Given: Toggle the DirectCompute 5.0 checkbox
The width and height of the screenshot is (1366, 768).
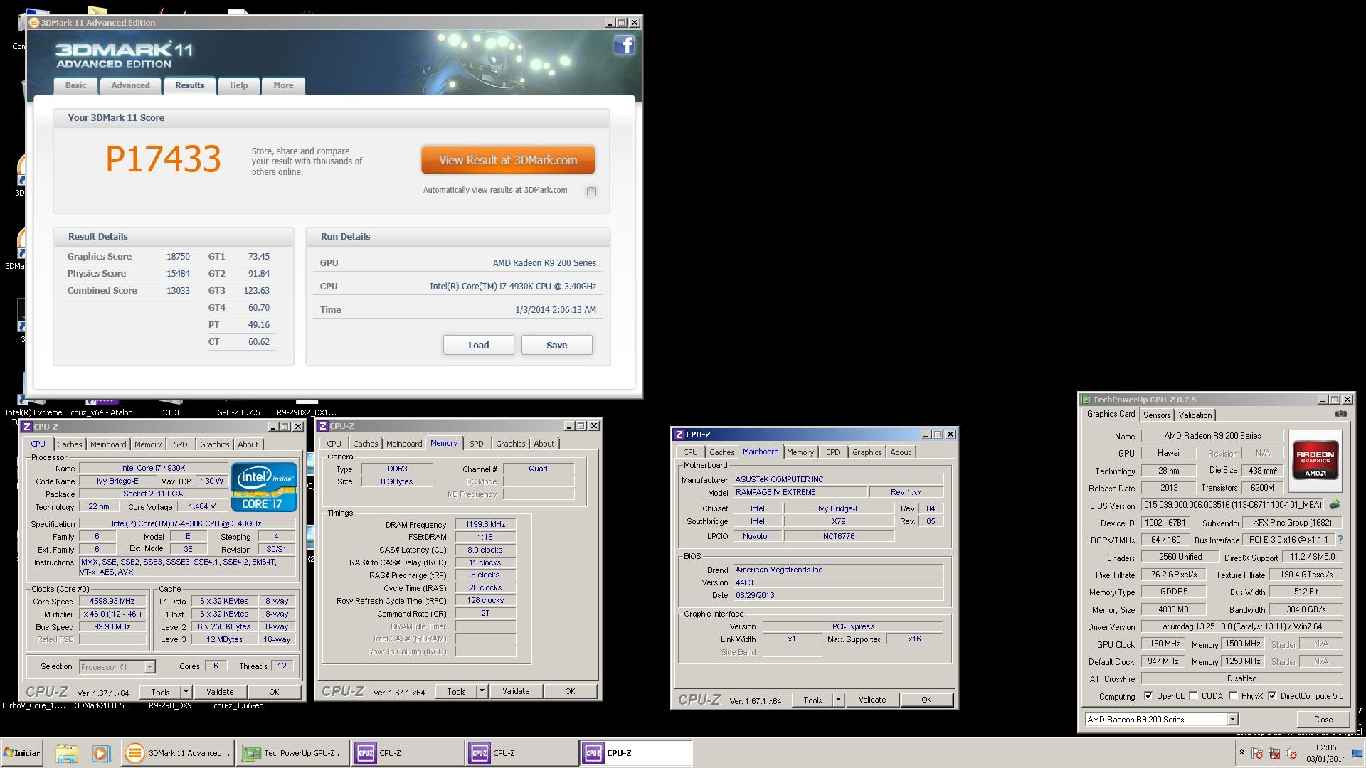Looking at the screenshot, I should click(1272, 696).
